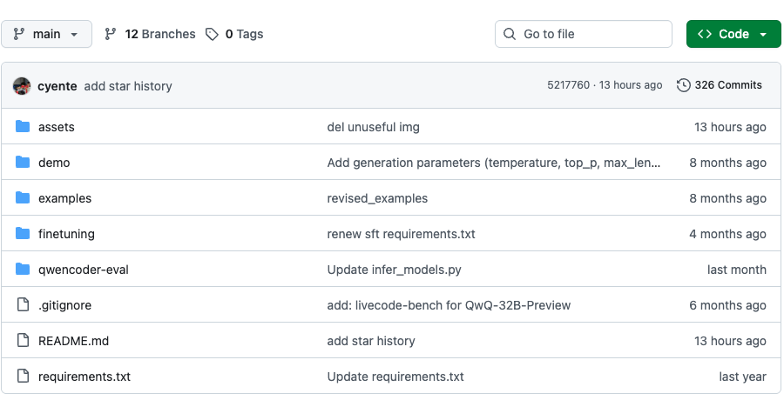Click '13 hours ago' in README.md row
Image resolution: width=784 pixels, height=400 pixels.
coord(730,341)
